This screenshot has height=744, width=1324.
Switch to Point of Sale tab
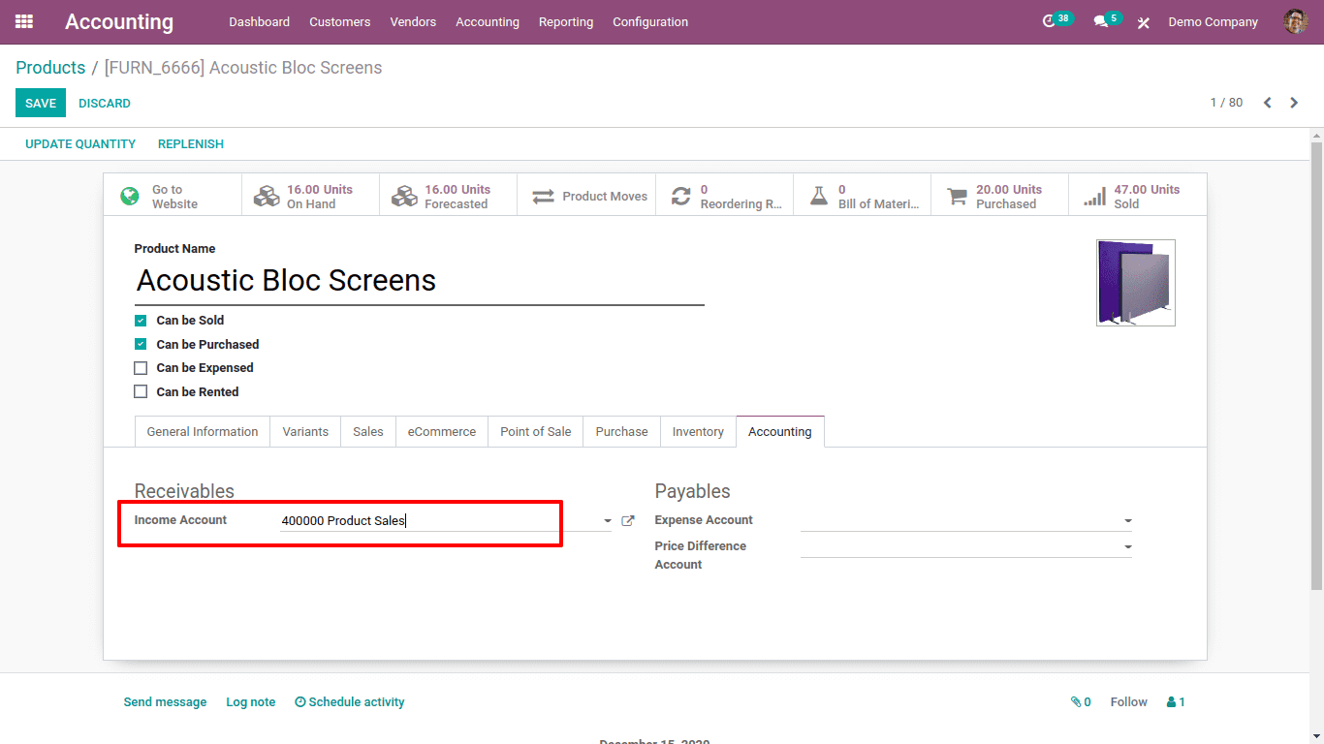point(536,432)
